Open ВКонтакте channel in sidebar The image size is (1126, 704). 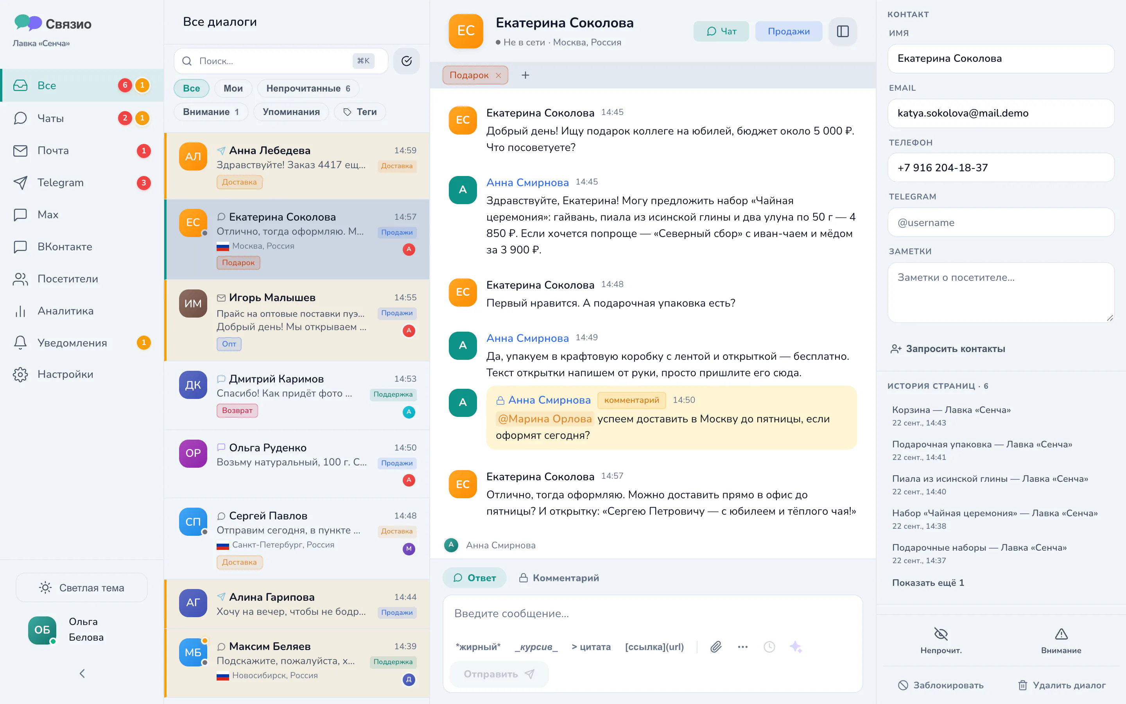pyautogui.click(x=81, y=247)
